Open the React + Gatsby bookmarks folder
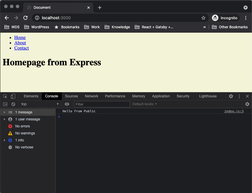Viewport: 252px width, 193px height. click(154, 27)
